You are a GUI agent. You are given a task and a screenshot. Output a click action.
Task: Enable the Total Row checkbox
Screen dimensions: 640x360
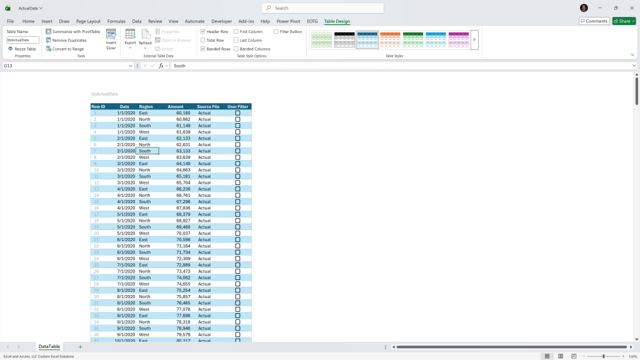pyautogui.click(x=203, y=40)
